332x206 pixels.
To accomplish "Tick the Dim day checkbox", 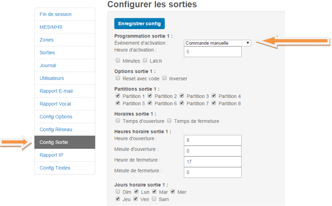I will point(118,192).
